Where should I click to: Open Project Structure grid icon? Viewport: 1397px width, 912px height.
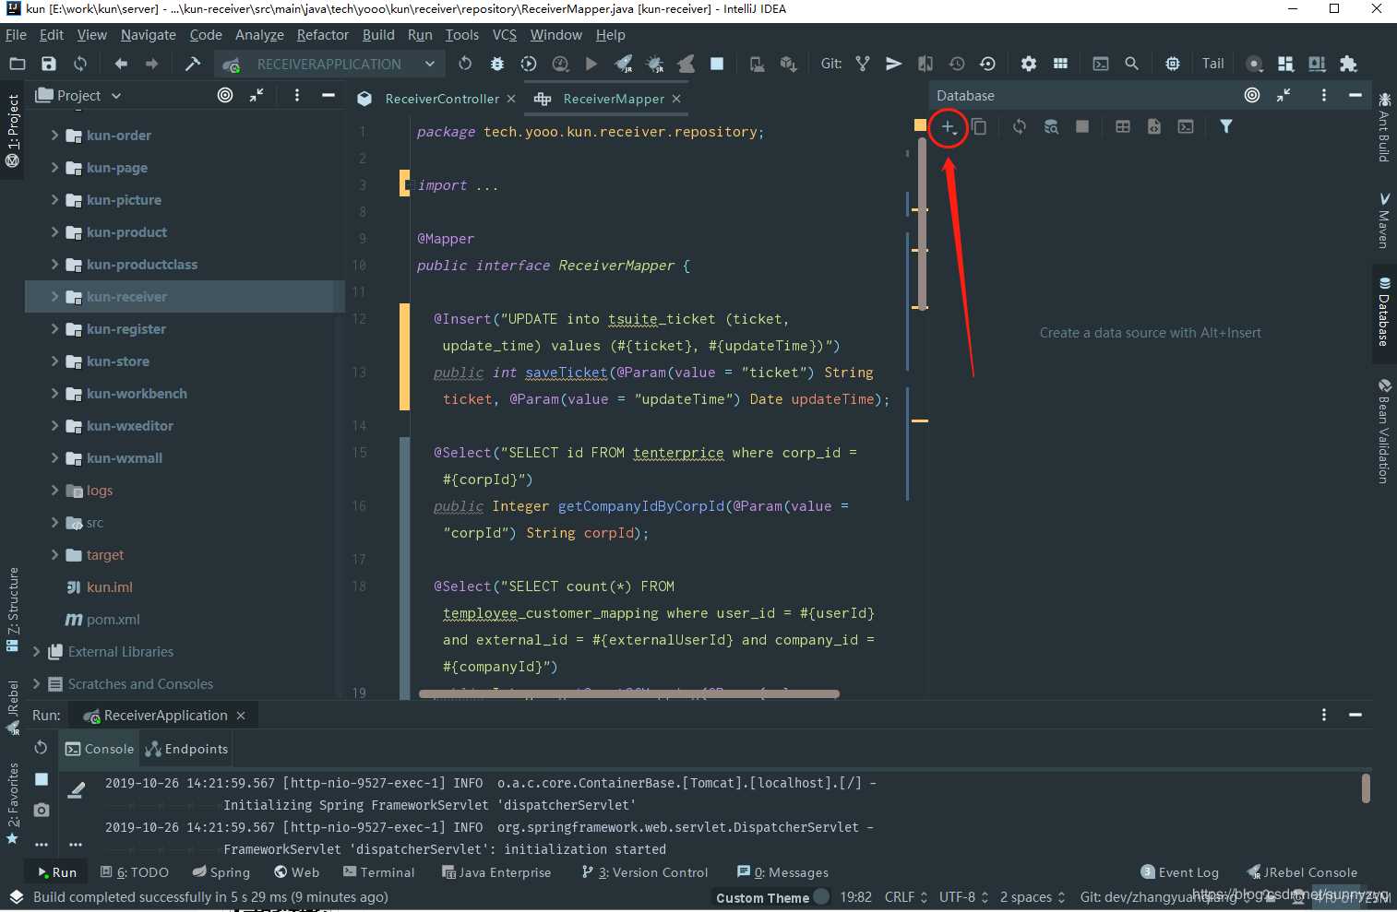pos(1060,64)
